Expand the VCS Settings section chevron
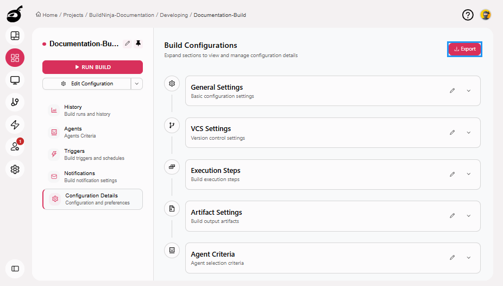Screen dimensions: 503x286 click(x=469, y=133)
